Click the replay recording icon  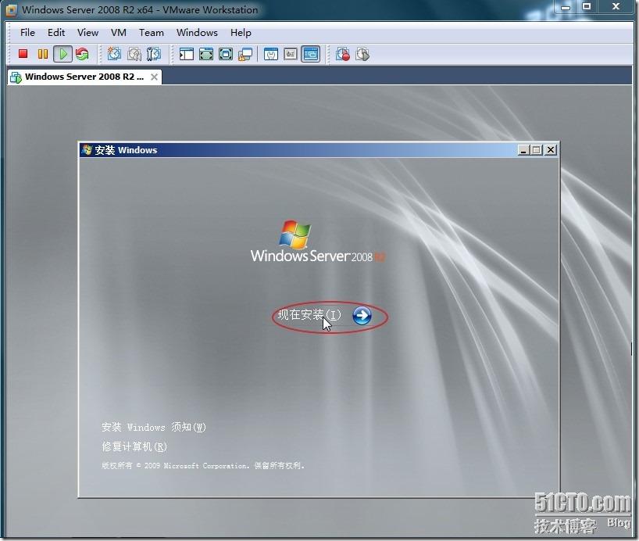(x=362, y=54)
